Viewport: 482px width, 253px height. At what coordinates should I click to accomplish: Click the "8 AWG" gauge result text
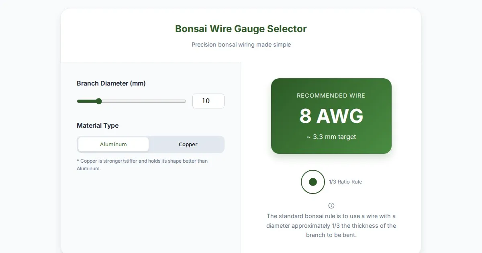[331, 116]
